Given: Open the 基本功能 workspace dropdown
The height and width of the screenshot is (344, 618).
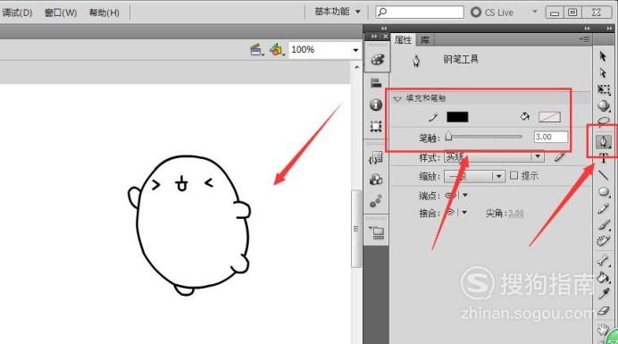Looking at the screenshot, I should [338, 12].
